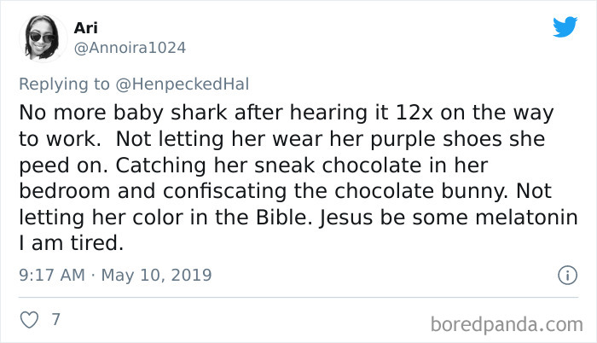Click the display name Ari
The height and width of the screenshot is (343, 597).
pos(86,28)
